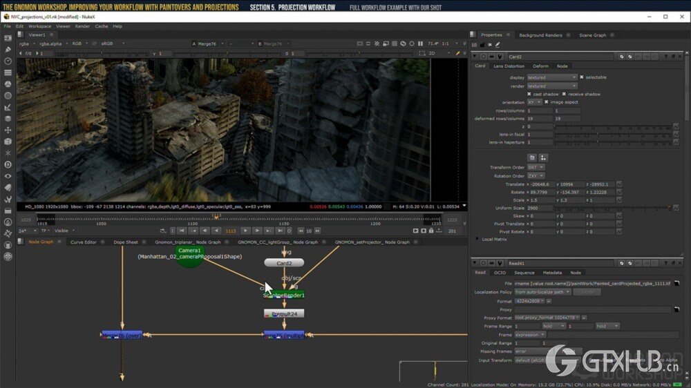This screenshot has width=691, height=388.
Task: Open the Transform Order SRT dropdown
Action: click(x=536, y=167)
